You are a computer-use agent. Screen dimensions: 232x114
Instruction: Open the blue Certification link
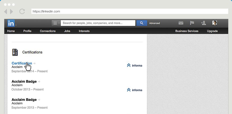(22, 63)
